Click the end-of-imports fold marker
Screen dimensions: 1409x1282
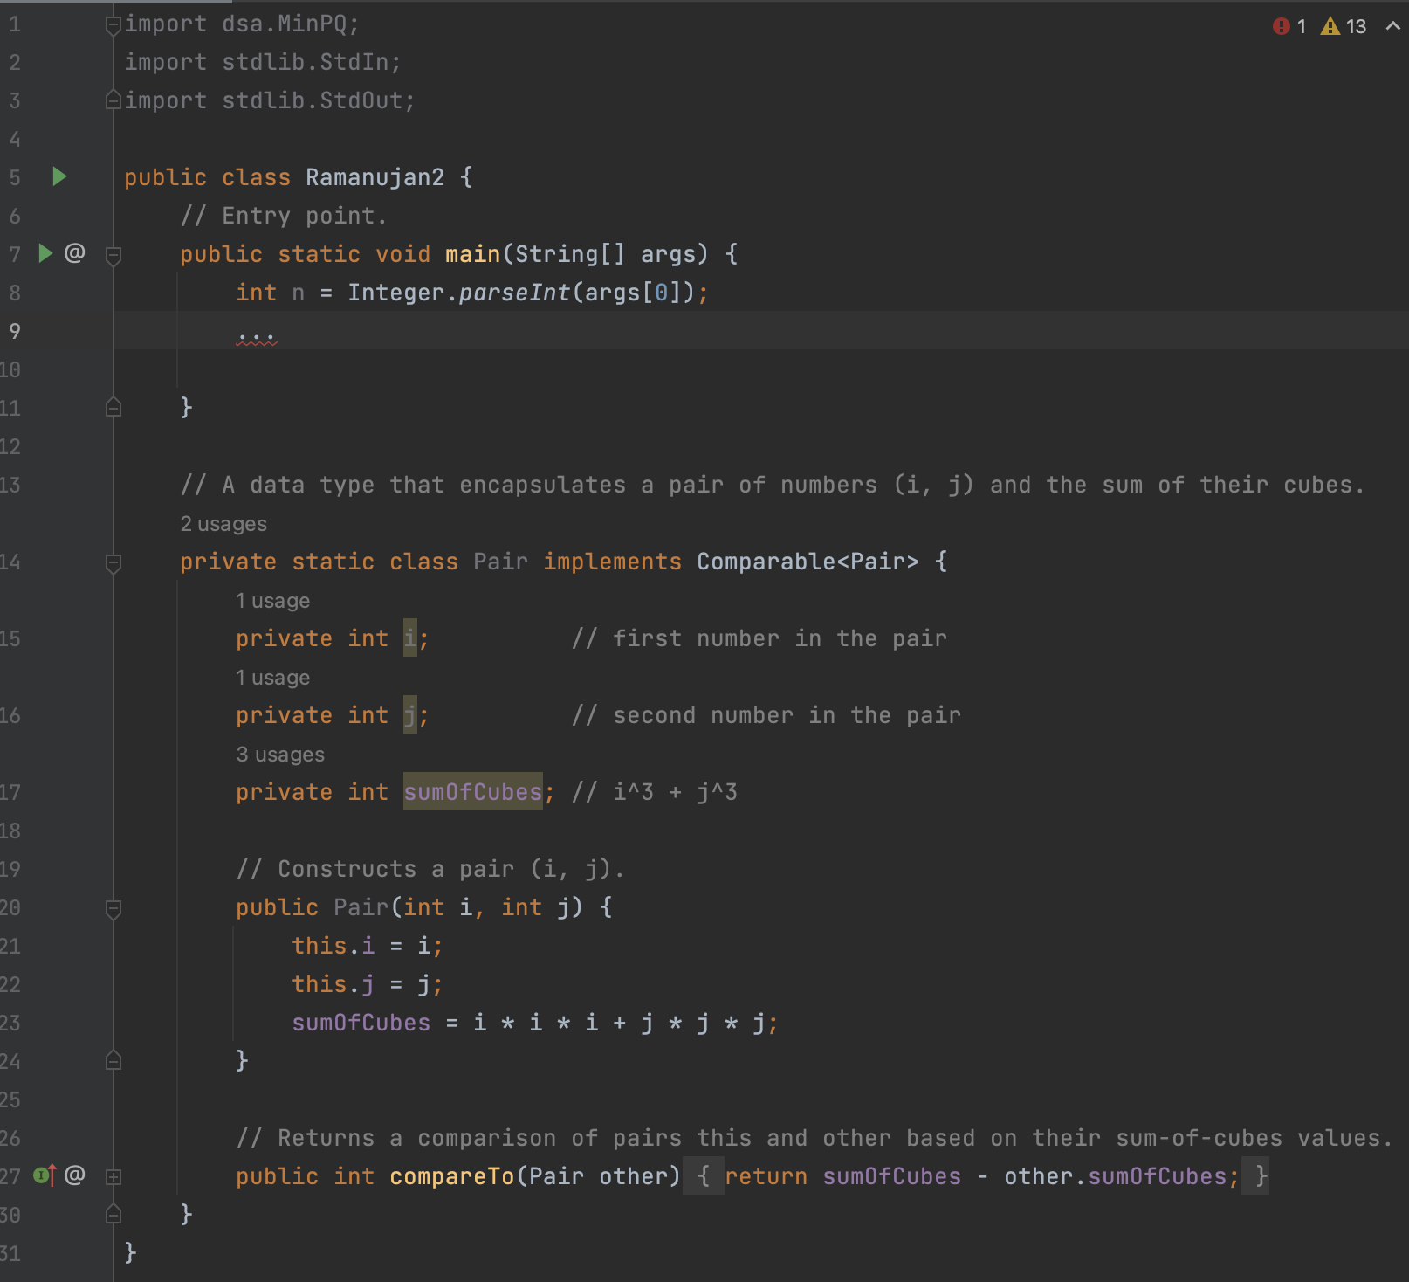tap(113, 100)
